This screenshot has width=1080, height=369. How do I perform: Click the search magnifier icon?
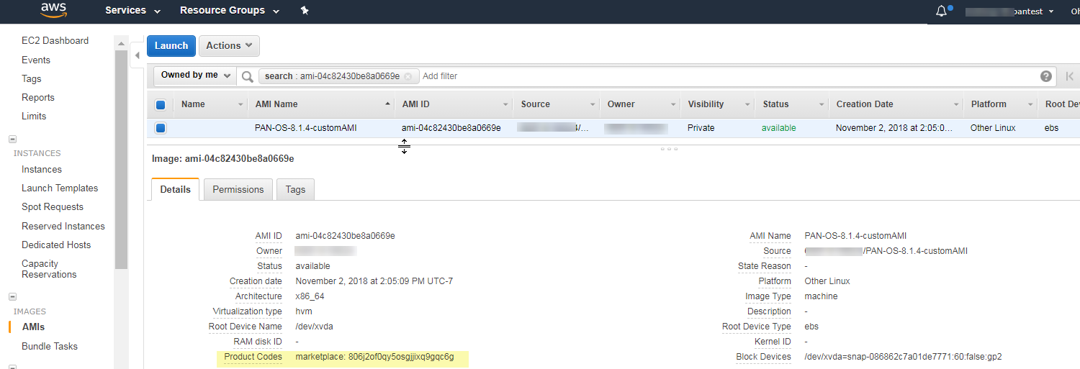(x=247, y=76)
